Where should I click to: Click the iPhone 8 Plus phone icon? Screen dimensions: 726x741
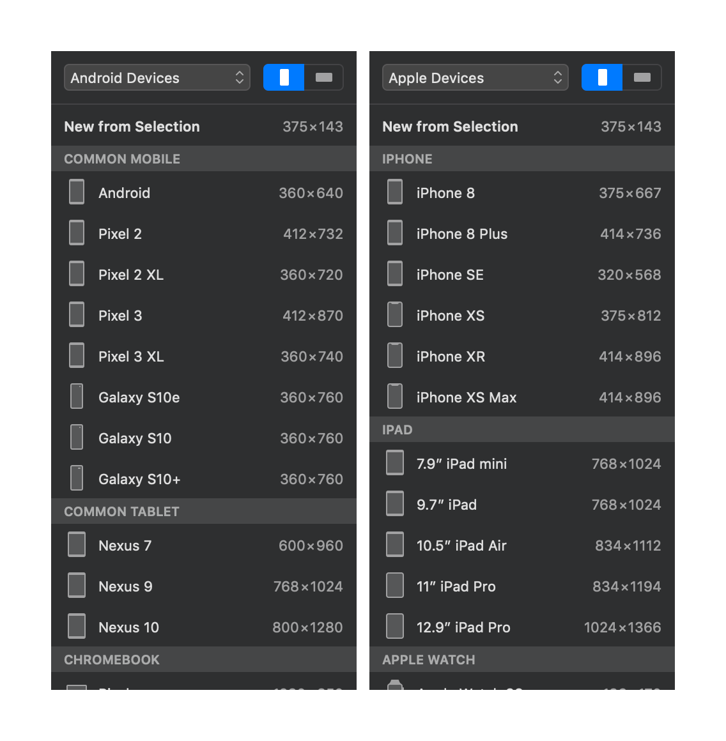click(x=395, y=233)
